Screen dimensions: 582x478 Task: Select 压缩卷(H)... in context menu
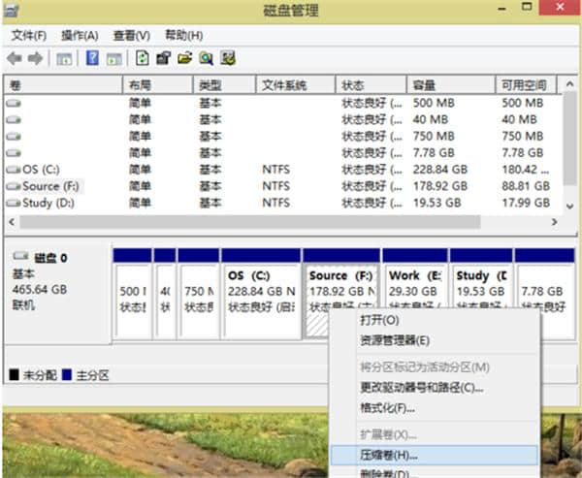click(388, 454)
